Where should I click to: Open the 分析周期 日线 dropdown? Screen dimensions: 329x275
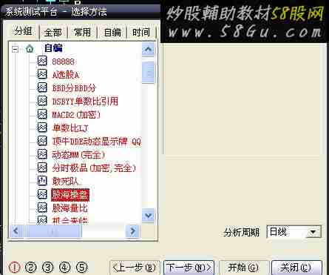pyautogui.click(x=313, y=232)
